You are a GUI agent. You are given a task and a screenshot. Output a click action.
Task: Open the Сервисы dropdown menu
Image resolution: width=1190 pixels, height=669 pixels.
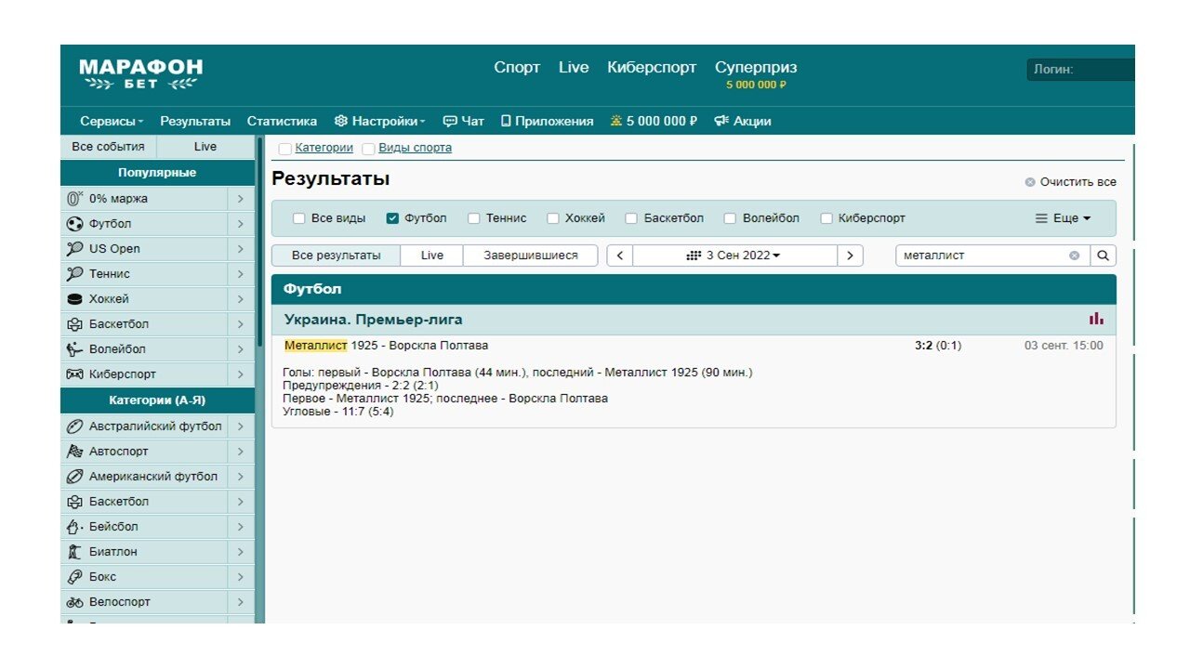[x=112, y=121]
